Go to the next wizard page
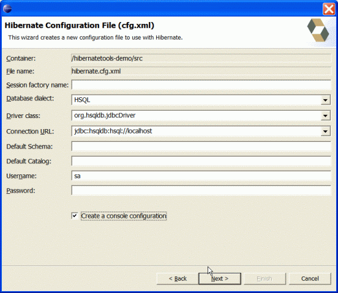Screen dimensions: 338x293 pyautogui.click(x=220, y=278)
